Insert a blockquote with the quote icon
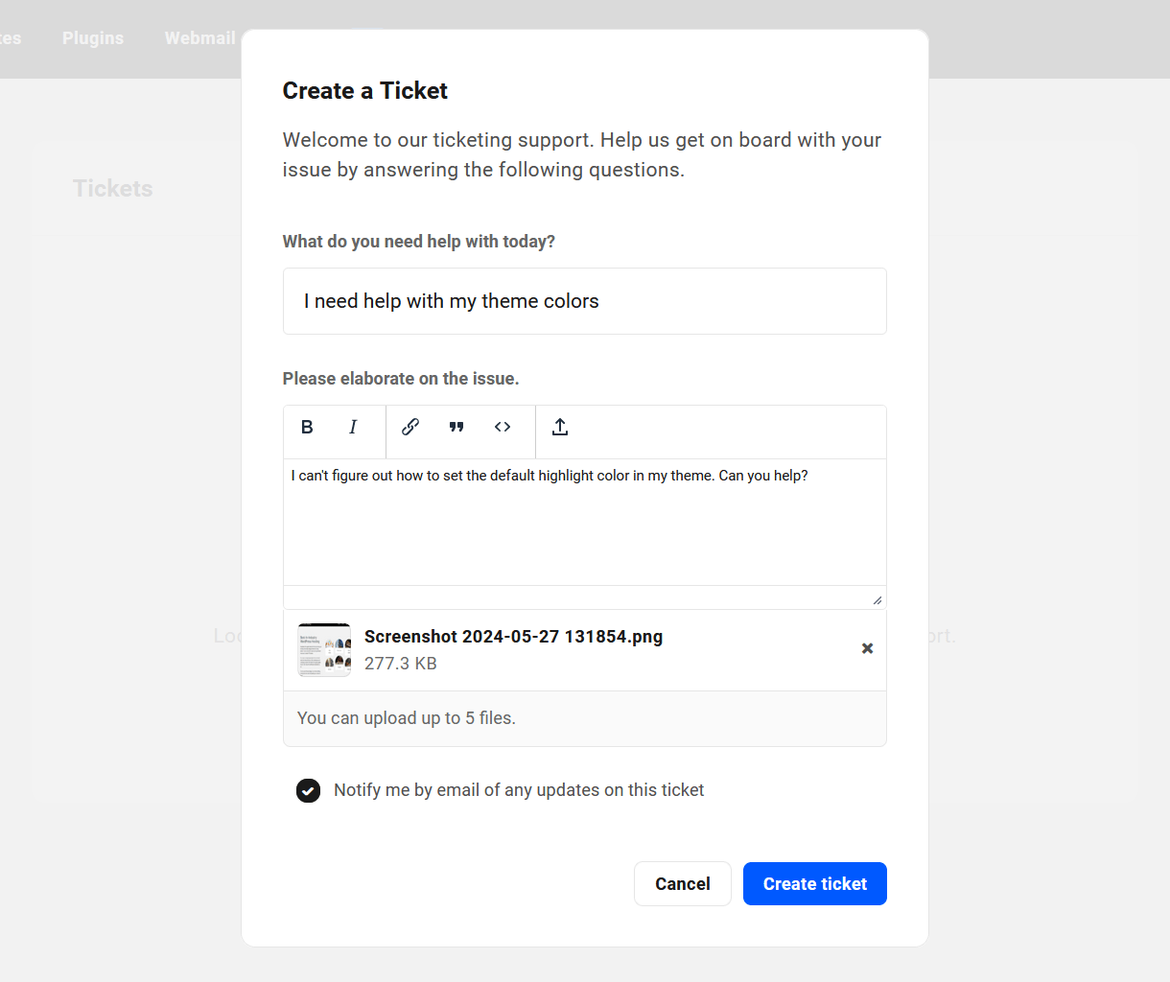The width and height of the screenshot is (1170, 982). pos(456,427)
